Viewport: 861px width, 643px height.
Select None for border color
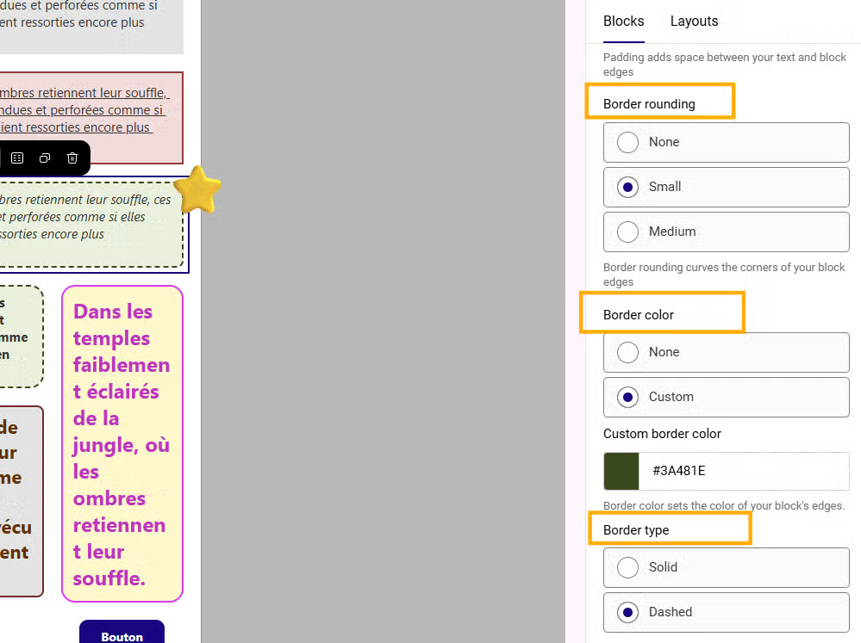(726, 352)
